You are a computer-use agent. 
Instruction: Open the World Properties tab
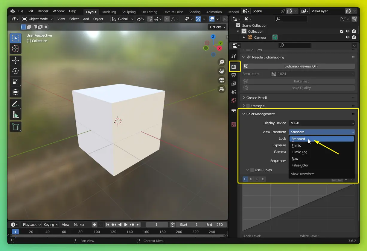[x=234, y=100]
